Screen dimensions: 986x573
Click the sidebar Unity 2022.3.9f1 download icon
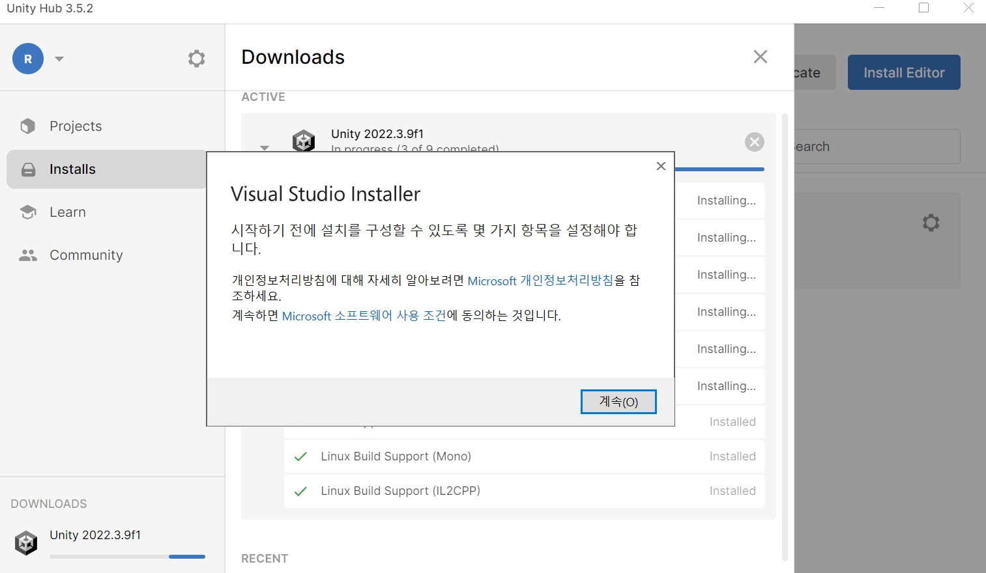[26, 542]
